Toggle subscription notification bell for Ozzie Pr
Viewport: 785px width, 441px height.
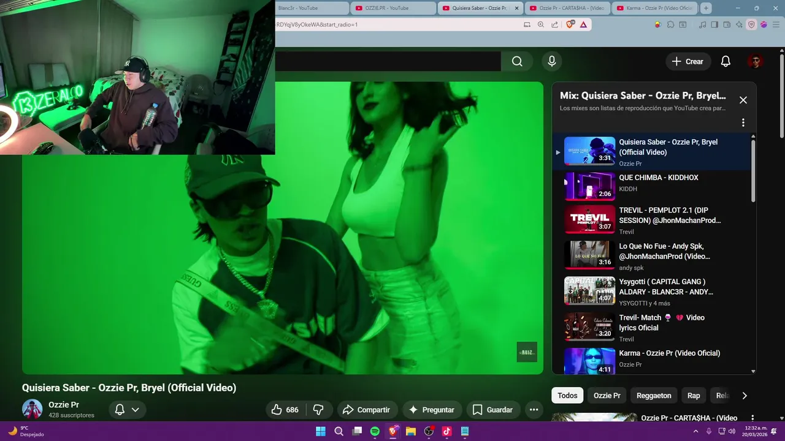tap(120, 410)
